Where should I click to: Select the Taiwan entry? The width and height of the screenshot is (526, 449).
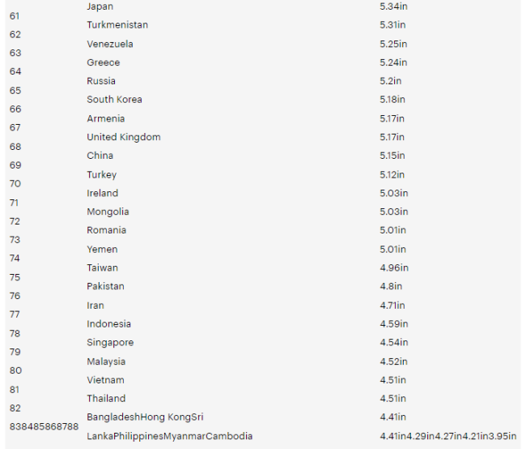[x=102, y=267]
